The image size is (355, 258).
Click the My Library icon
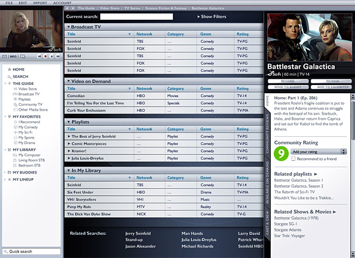pos(9,150)
